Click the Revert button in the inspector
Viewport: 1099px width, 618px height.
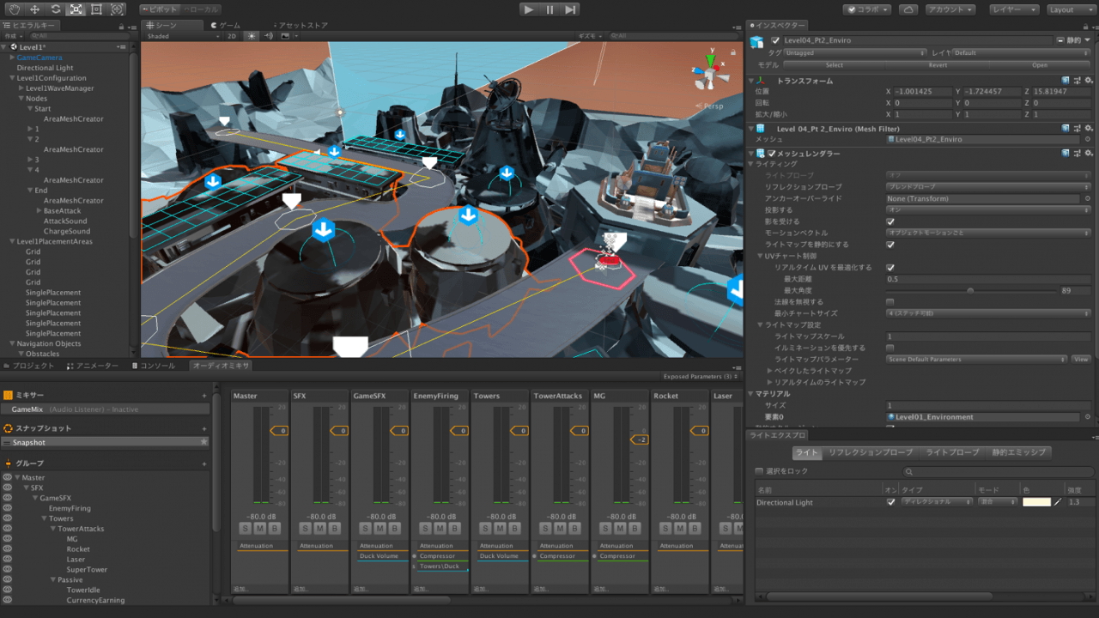click(937, 64)
